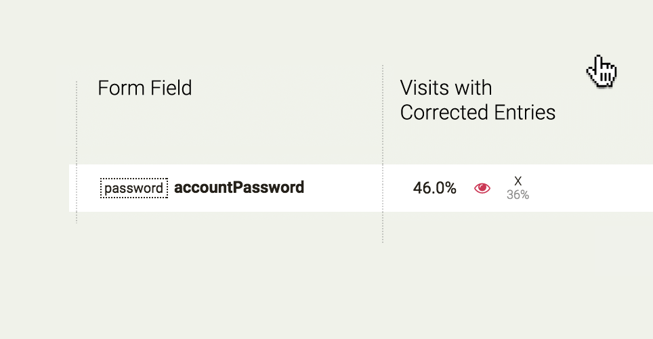This screenshot has width=653, height=339.
Task: Show session recordings via the eye icon
Action: [x=482, y=188]
